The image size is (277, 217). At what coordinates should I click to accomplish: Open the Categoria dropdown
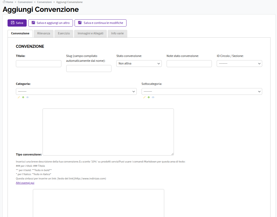coord(76,92)
